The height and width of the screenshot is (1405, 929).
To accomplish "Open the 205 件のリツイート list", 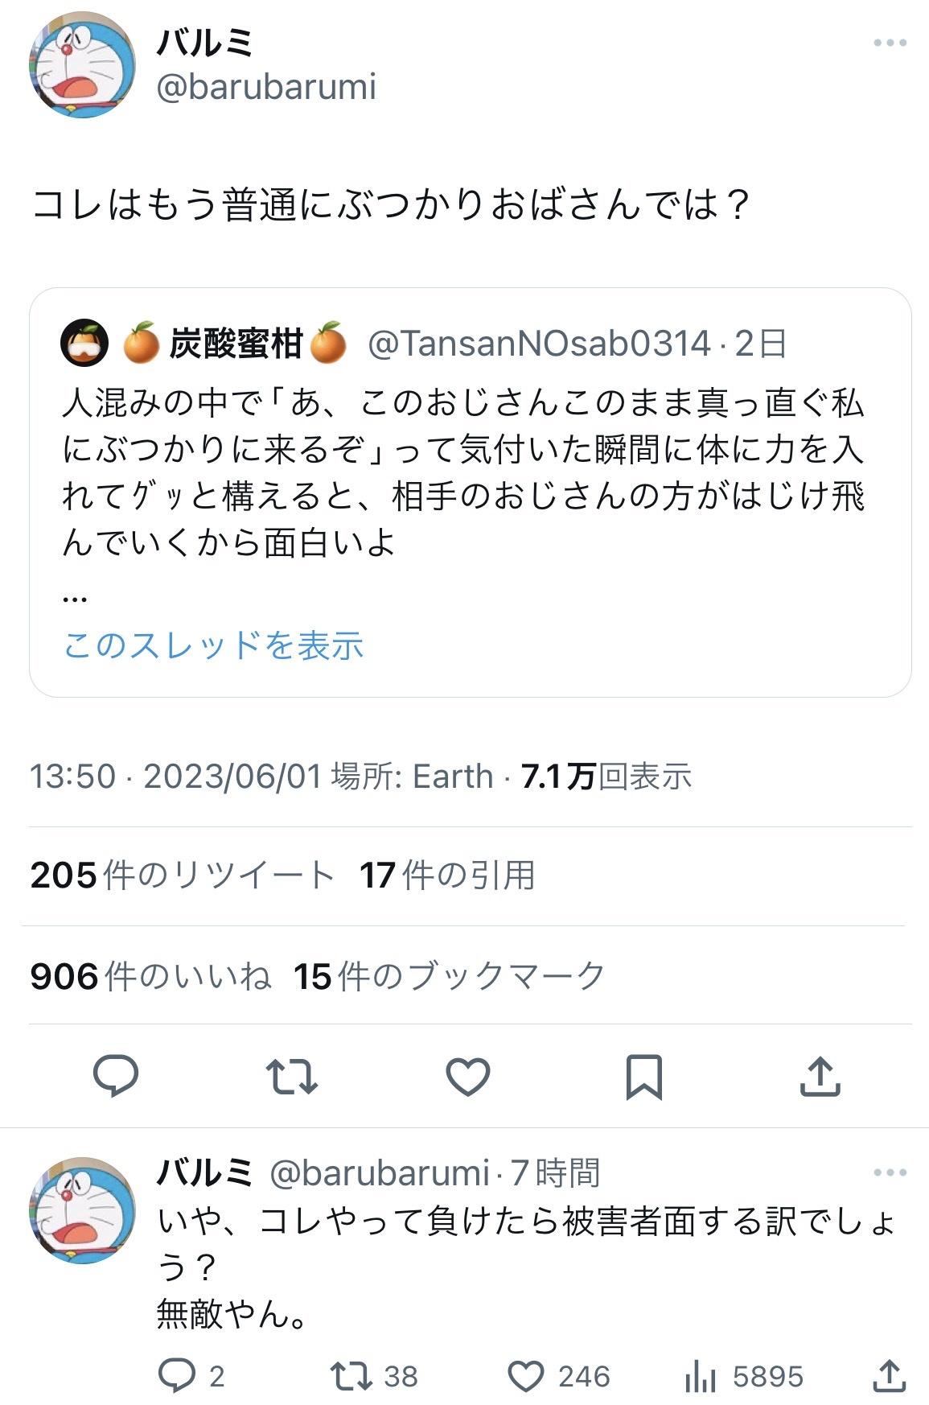I will pyautogui.click(x=182, y=876).
